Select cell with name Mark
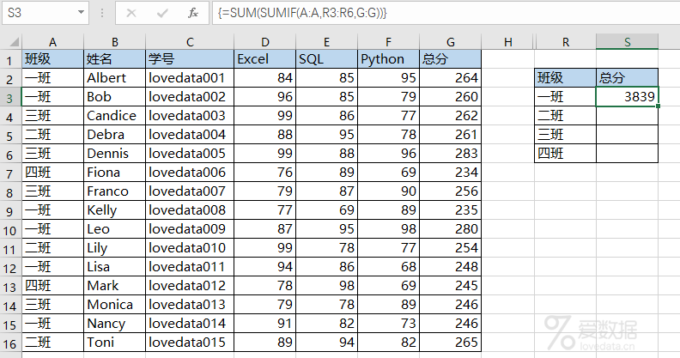680x358 pixels. [114, 286]
